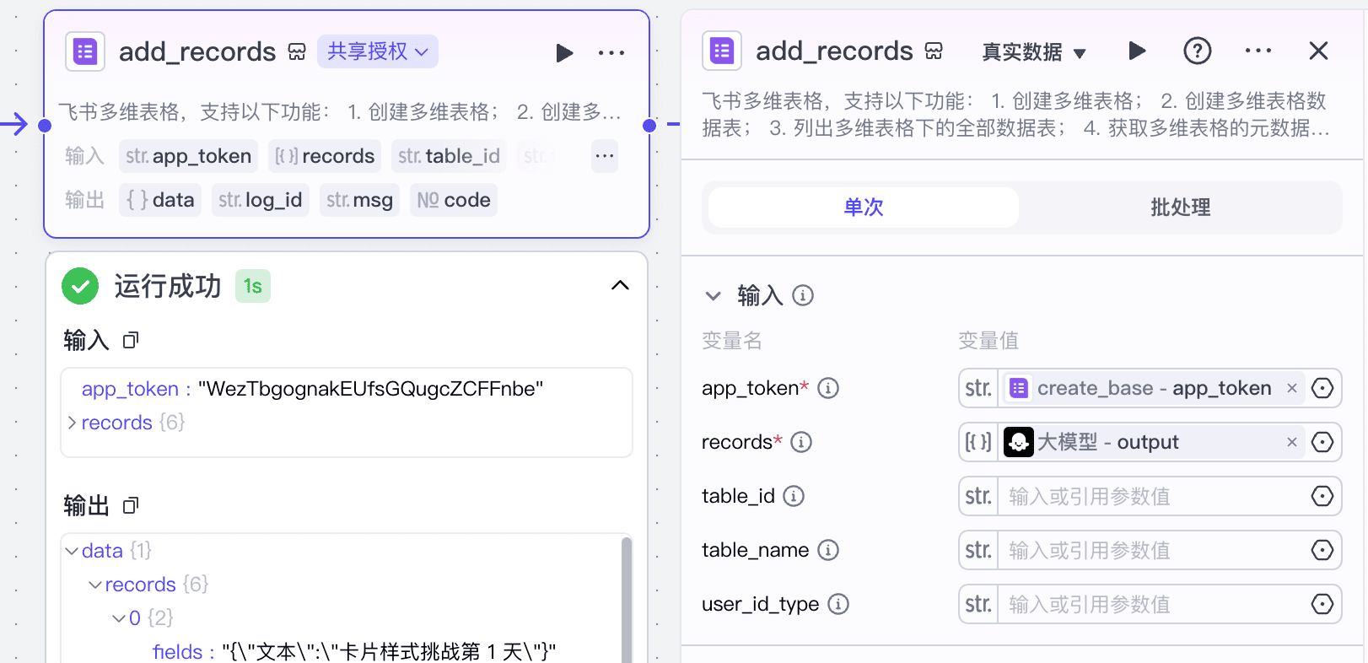Click the add_records node plugin icon on canvas

pyautogui.click(x=85, y=52)
